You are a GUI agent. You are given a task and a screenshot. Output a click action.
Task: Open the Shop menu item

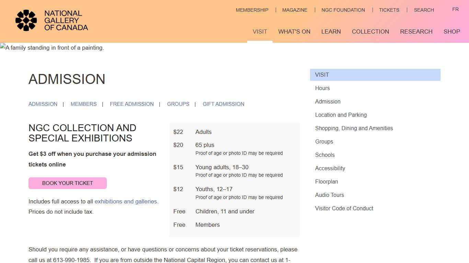coord(451,32)
